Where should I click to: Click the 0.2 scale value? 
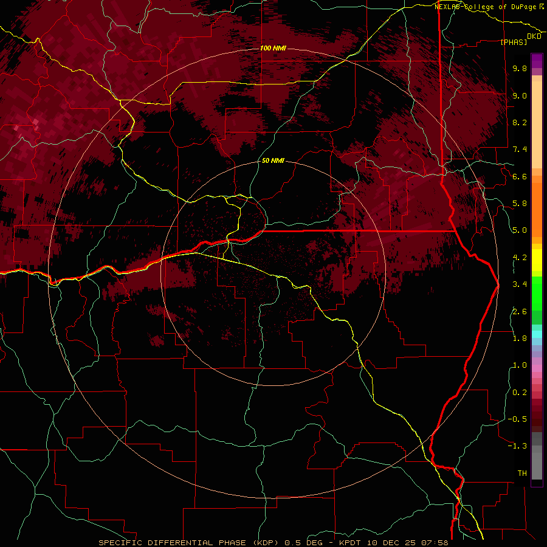pyautogui.click(x=520, y=392)
